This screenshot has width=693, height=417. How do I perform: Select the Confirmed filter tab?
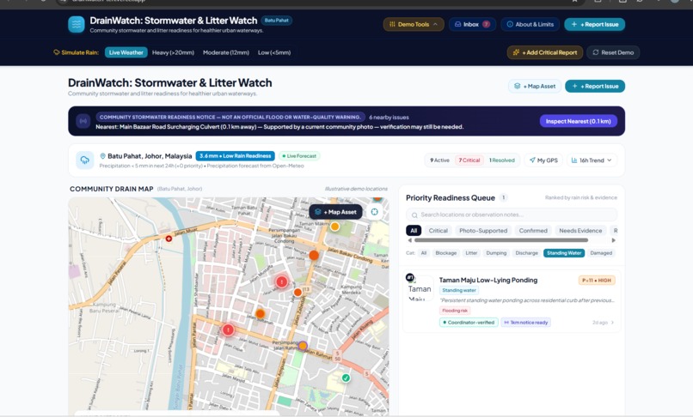[x=533, y=230]
